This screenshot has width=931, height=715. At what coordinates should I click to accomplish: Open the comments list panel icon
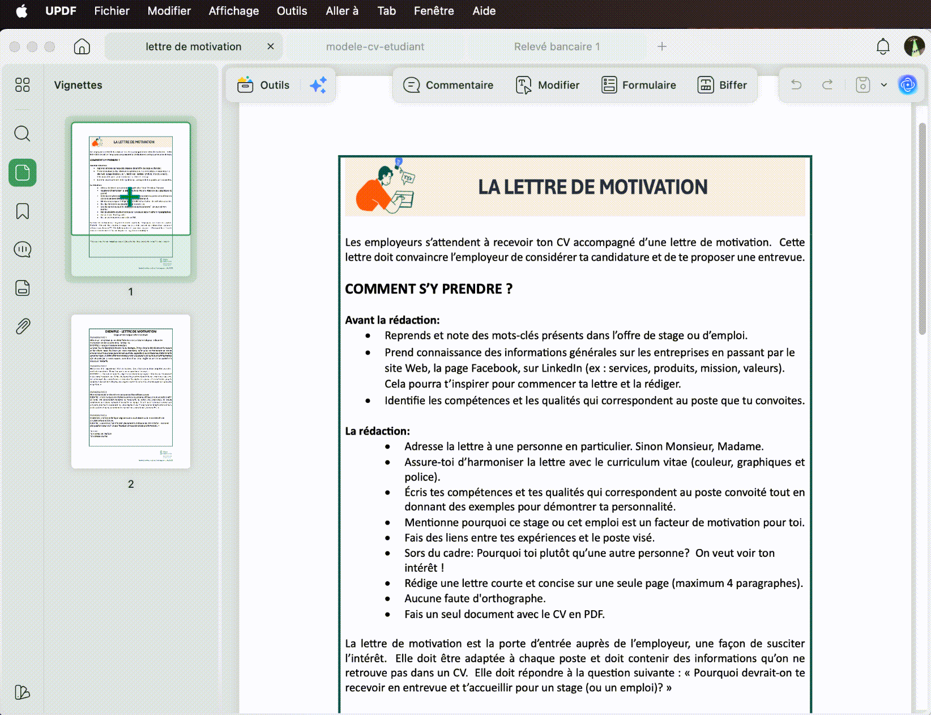point(23,249)
